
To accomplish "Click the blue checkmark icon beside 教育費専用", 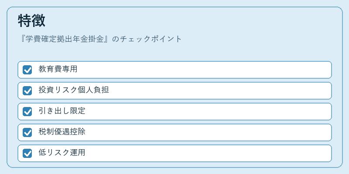I will (27, 70).
